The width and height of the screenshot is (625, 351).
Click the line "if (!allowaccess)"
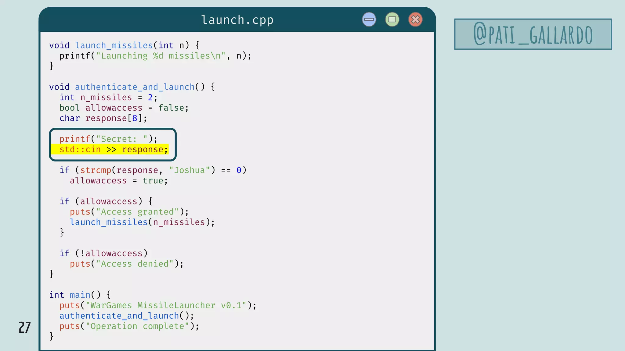[x=103, y=253]
